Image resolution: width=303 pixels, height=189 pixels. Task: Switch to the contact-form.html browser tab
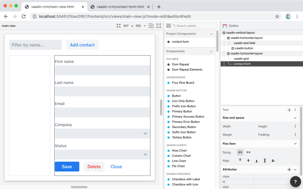(120, 7)
